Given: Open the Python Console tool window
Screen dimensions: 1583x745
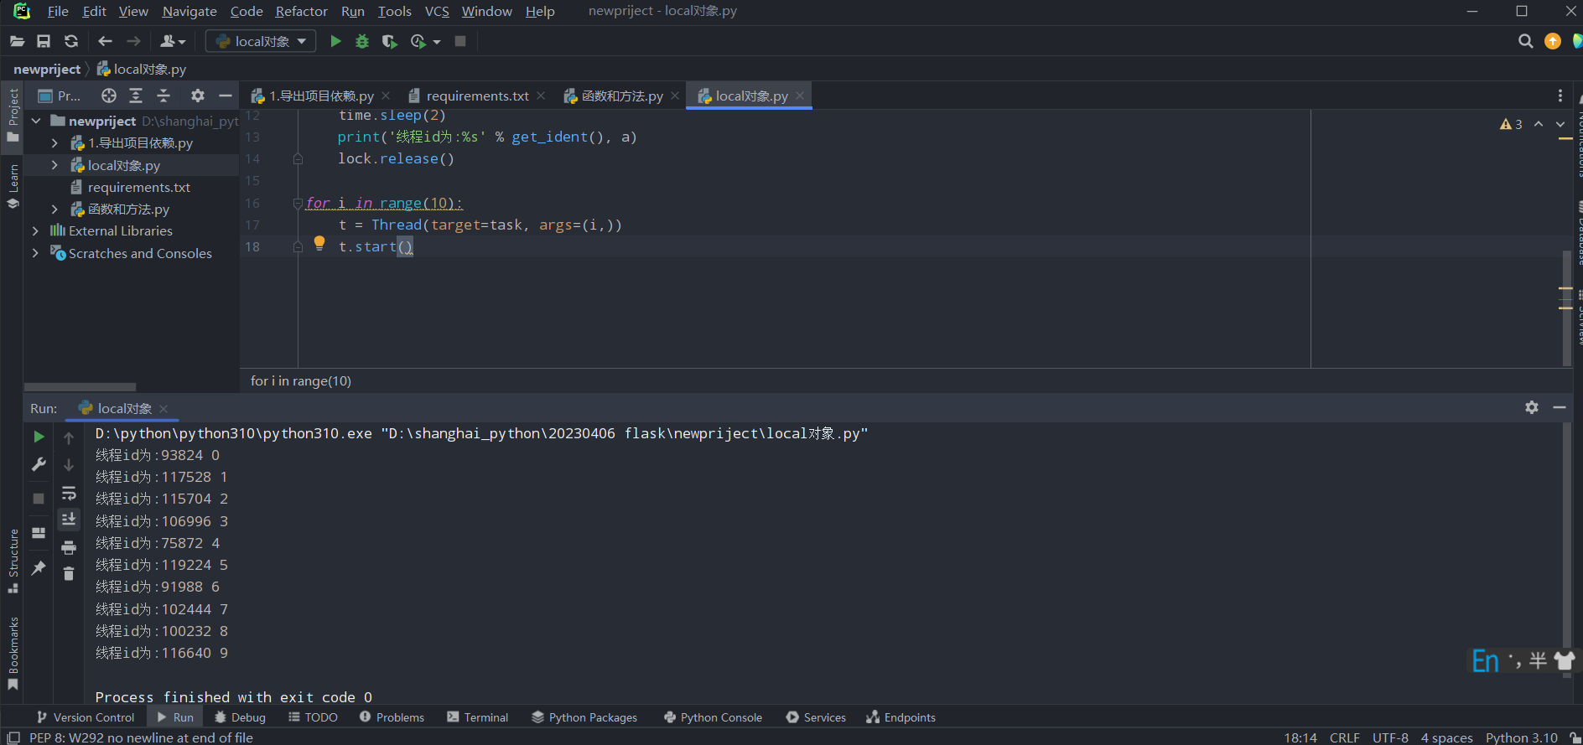Looking at the screenshot, I should 713,717.
